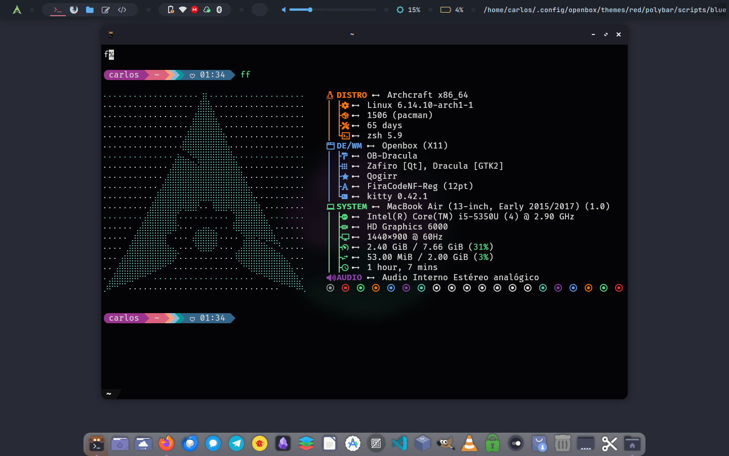The height and width of the screenshot is (456, 729).
Task: Open the file manager polybar folder icon
Action: click(x=90, y=10)
